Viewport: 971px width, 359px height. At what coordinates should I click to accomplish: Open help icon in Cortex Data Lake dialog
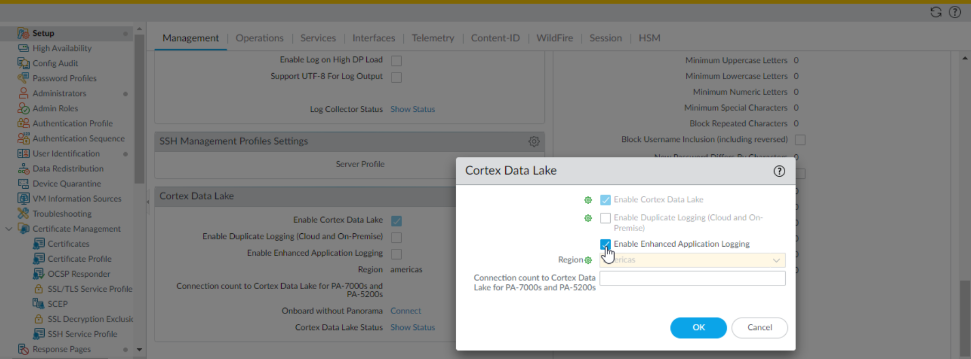click(x=779, y=171)
